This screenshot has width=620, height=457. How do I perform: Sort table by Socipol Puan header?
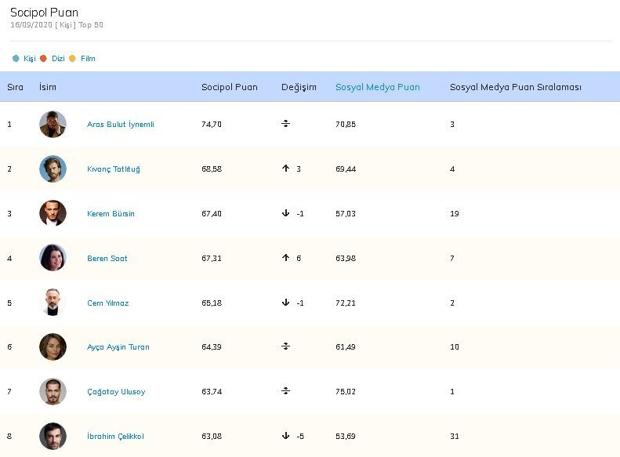[227, 87]
